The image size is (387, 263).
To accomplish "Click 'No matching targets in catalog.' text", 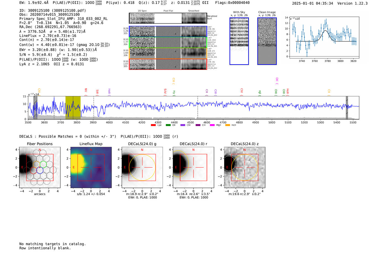I will [53, 244].
